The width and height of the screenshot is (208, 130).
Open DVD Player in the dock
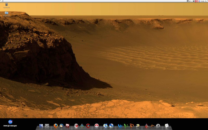pyautogui.click(x=158, y=126)
